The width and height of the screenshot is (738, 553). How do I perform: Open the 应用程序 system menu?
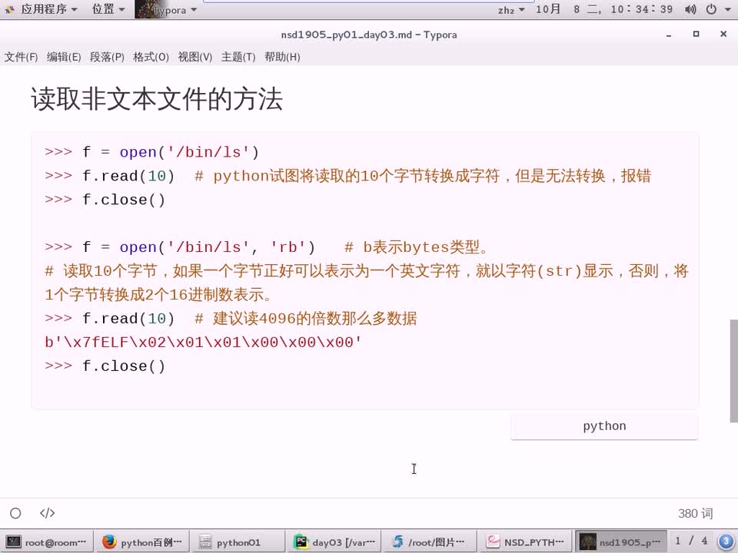click(49, 9)
